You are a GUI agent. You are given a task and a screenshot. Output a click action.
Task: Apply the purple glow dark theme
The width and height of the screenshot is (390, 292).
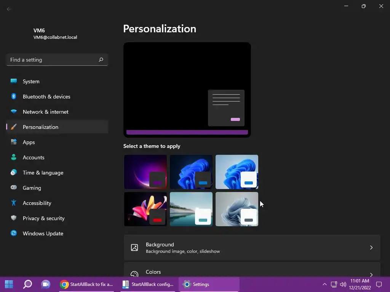pyautogui.click(x=145, y=172)
